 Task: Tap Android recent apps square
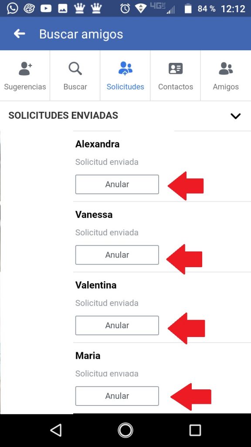click(x=195, y=430)
